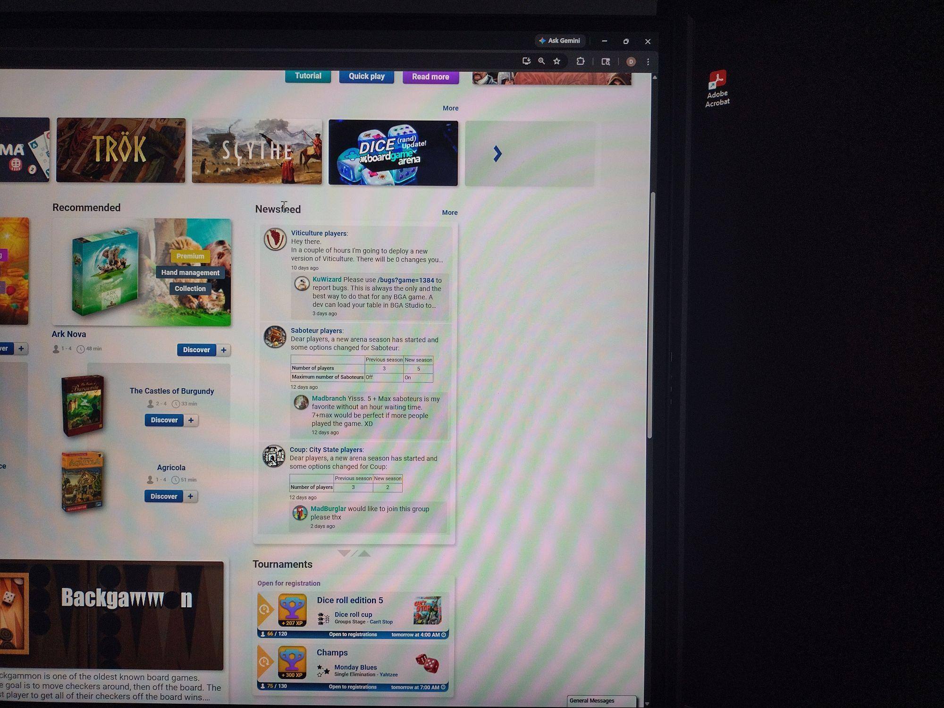The height and width of the screenshot is (708, 944).
Task: Follow the /bugs?game=1384 link
Action: click(x=405, y=280)
